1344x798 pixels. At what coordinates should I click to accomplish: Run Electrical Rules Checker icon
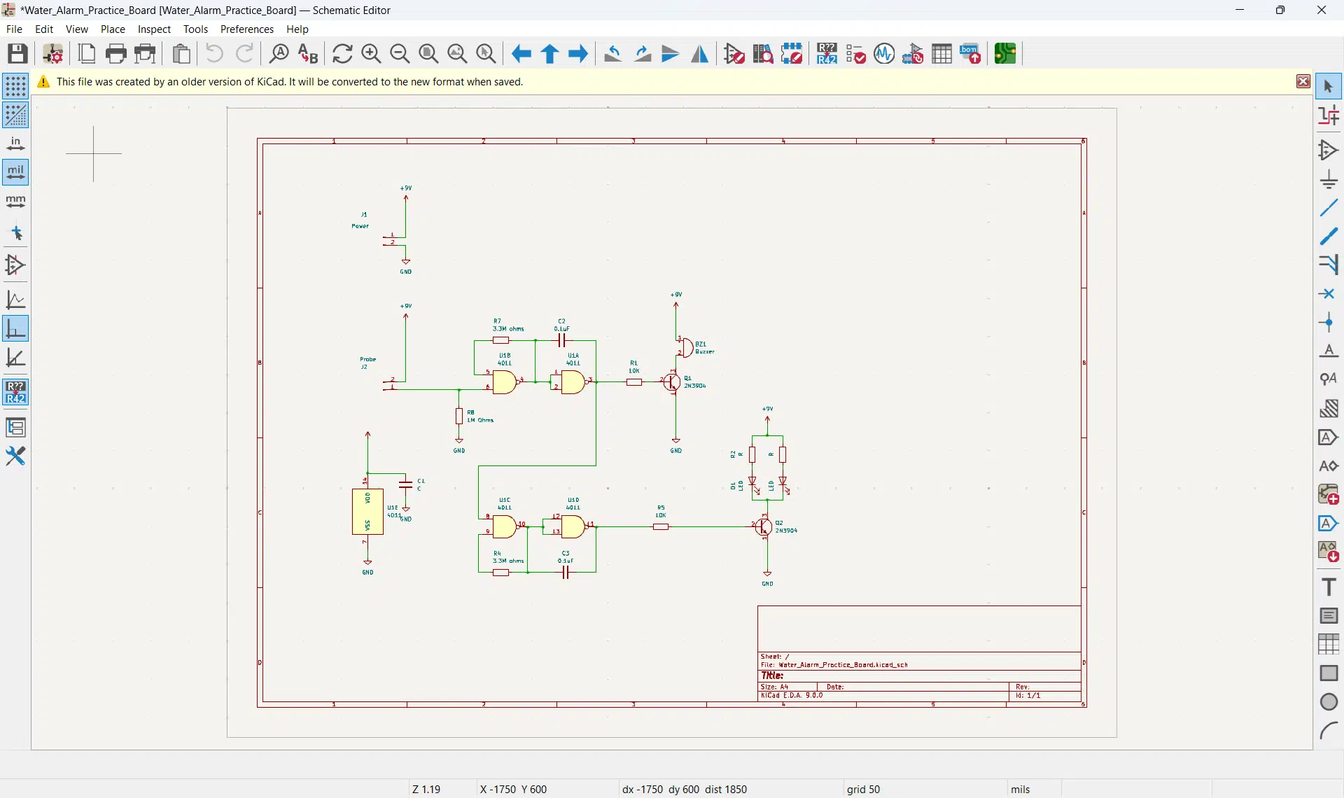point(856,54)
